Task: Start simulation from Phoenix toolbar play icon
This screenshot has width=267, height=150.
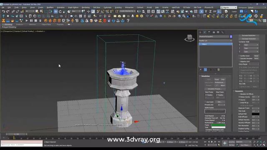Action: coord(27,20)
